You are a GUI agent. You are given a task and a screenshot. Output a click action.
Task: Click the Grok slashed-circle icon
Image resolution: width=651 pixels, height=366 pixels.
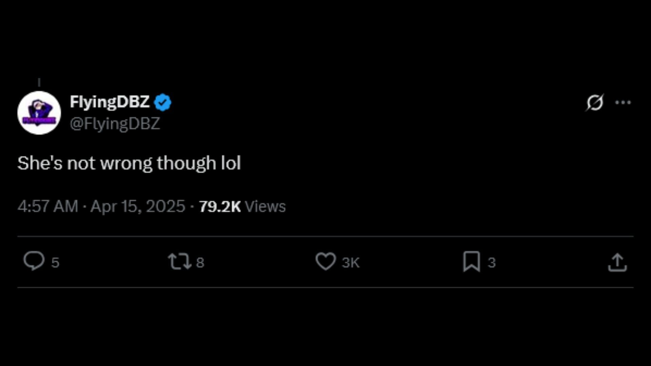[x=595, y=102]
